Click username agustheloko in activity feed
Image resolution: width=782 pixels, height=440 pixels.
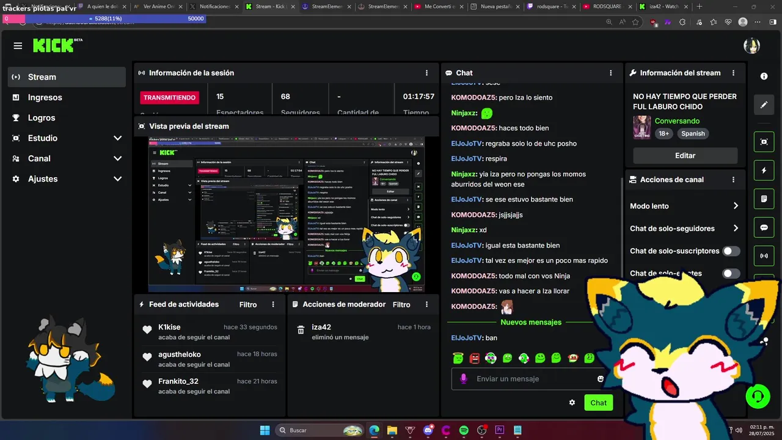click(179, 354)
